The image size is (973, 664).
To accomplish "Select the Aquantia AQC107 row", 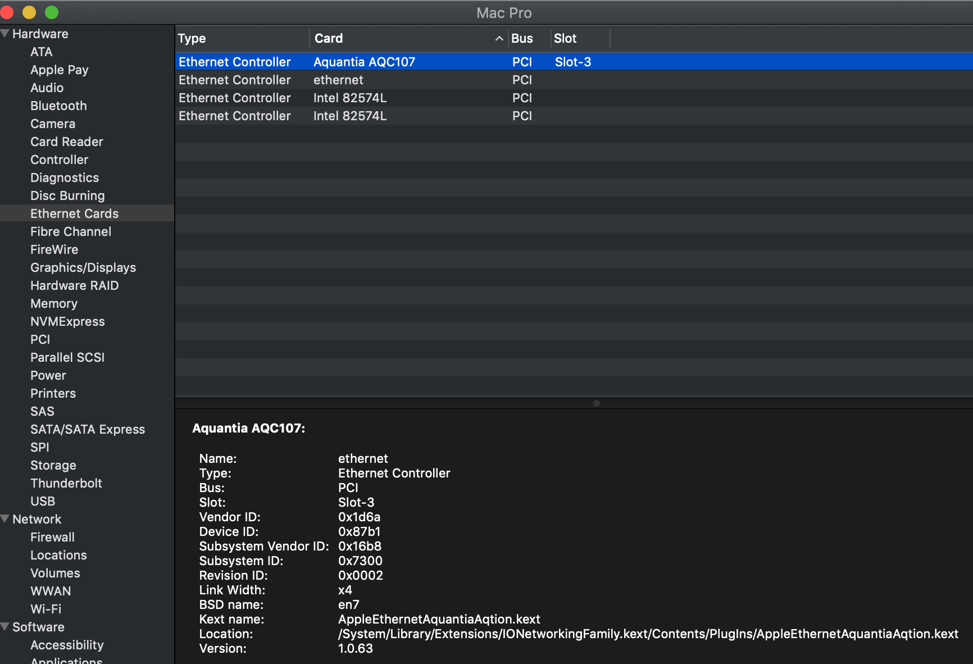I will [x=574, y=62].
